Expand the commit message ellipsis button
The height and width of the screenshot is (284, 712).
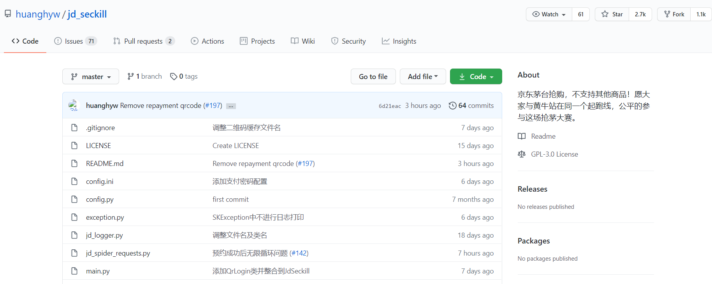click(231, 106)
